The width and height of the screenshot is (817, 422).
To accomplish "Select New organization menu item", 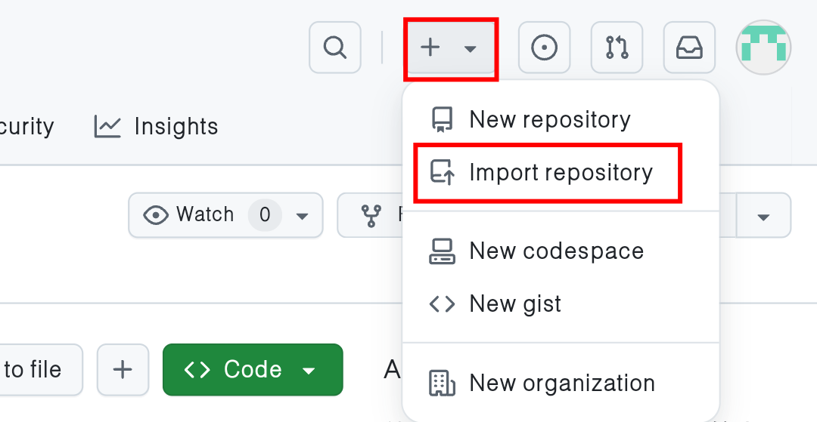I will [561, 383].
